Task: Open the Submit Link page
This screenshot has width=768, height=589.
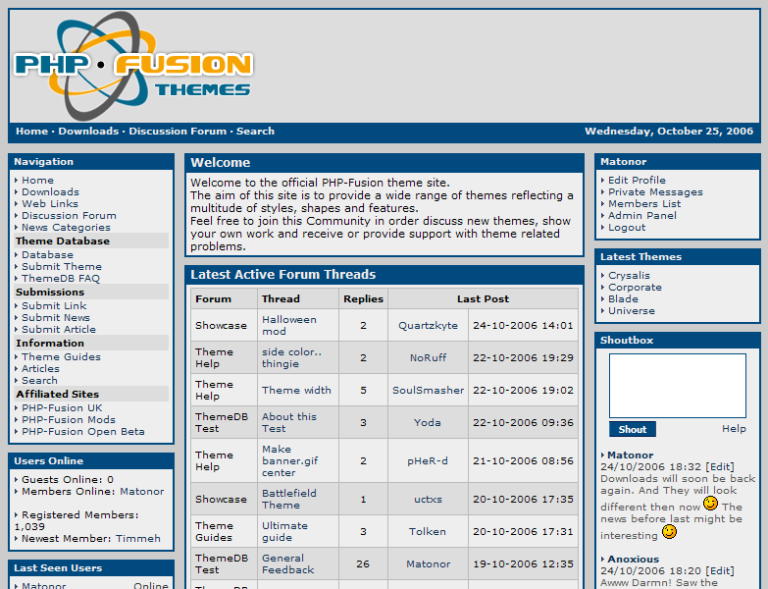Action: pyautogui.click(x=54, y=305)
